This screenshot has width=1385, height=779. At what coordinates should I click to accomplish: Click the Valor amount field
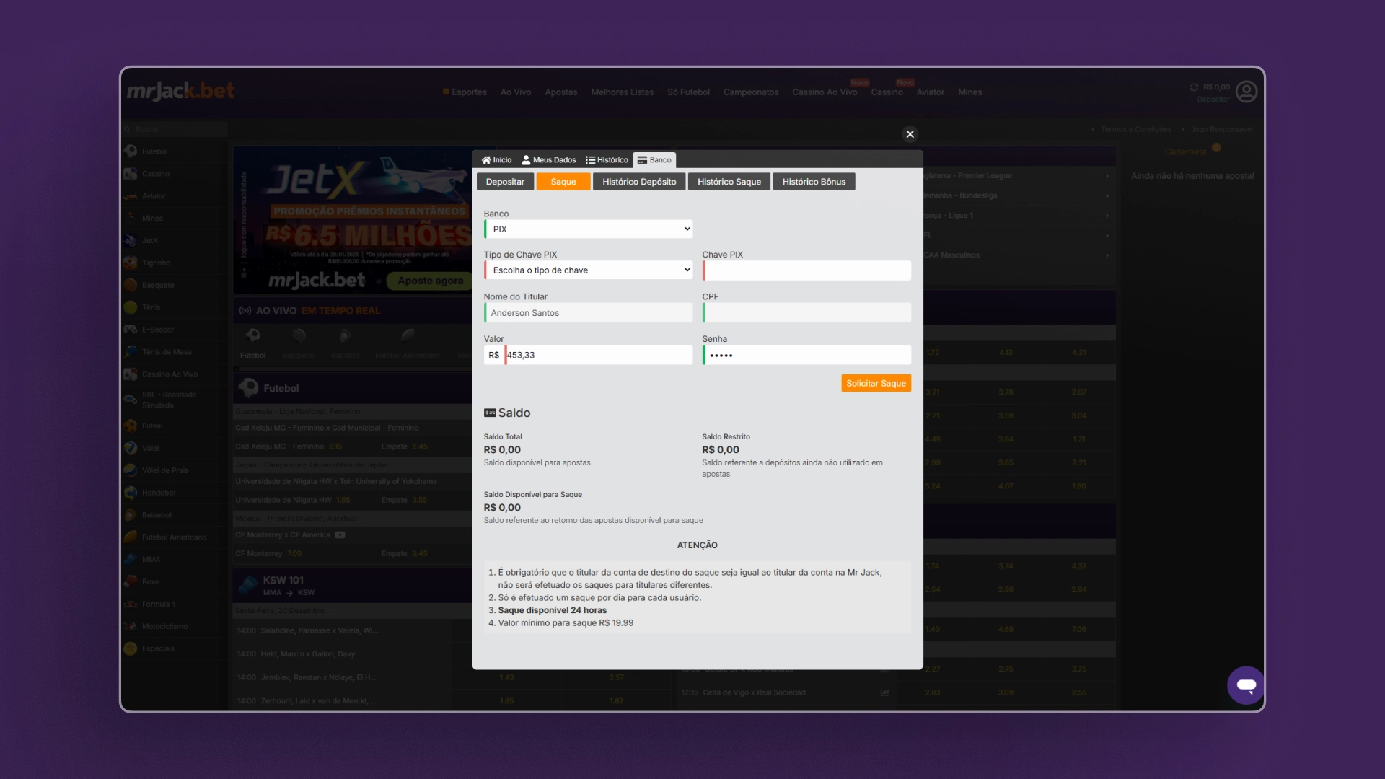click(597, 355)
